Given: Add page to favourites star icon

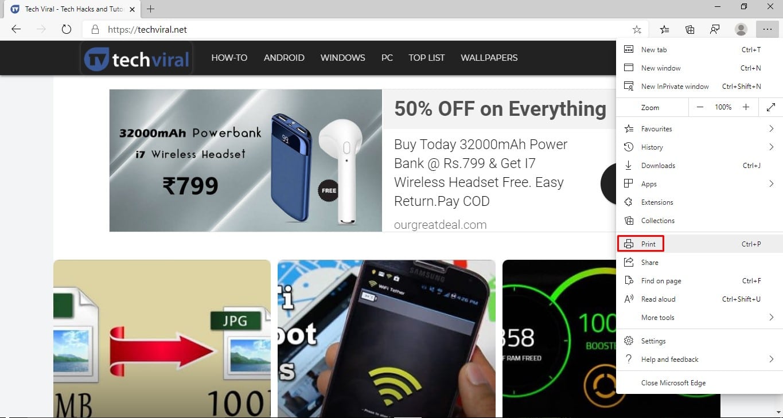Looking at the screenshot, I should coord(637,29).
